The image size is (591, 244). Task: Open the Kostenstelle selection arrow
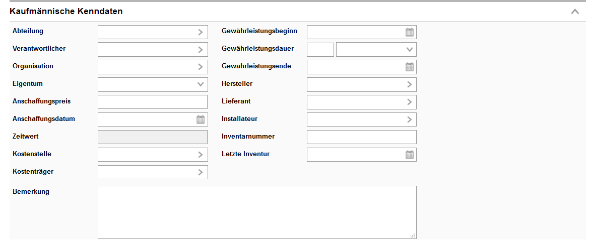[201, 155]
